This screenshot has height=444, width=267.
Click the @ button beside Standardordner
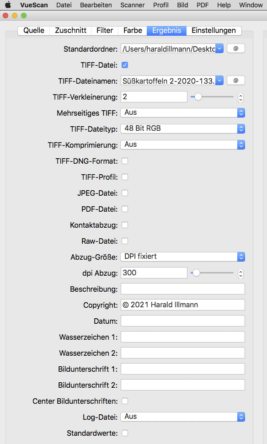[x=235, y=48]
